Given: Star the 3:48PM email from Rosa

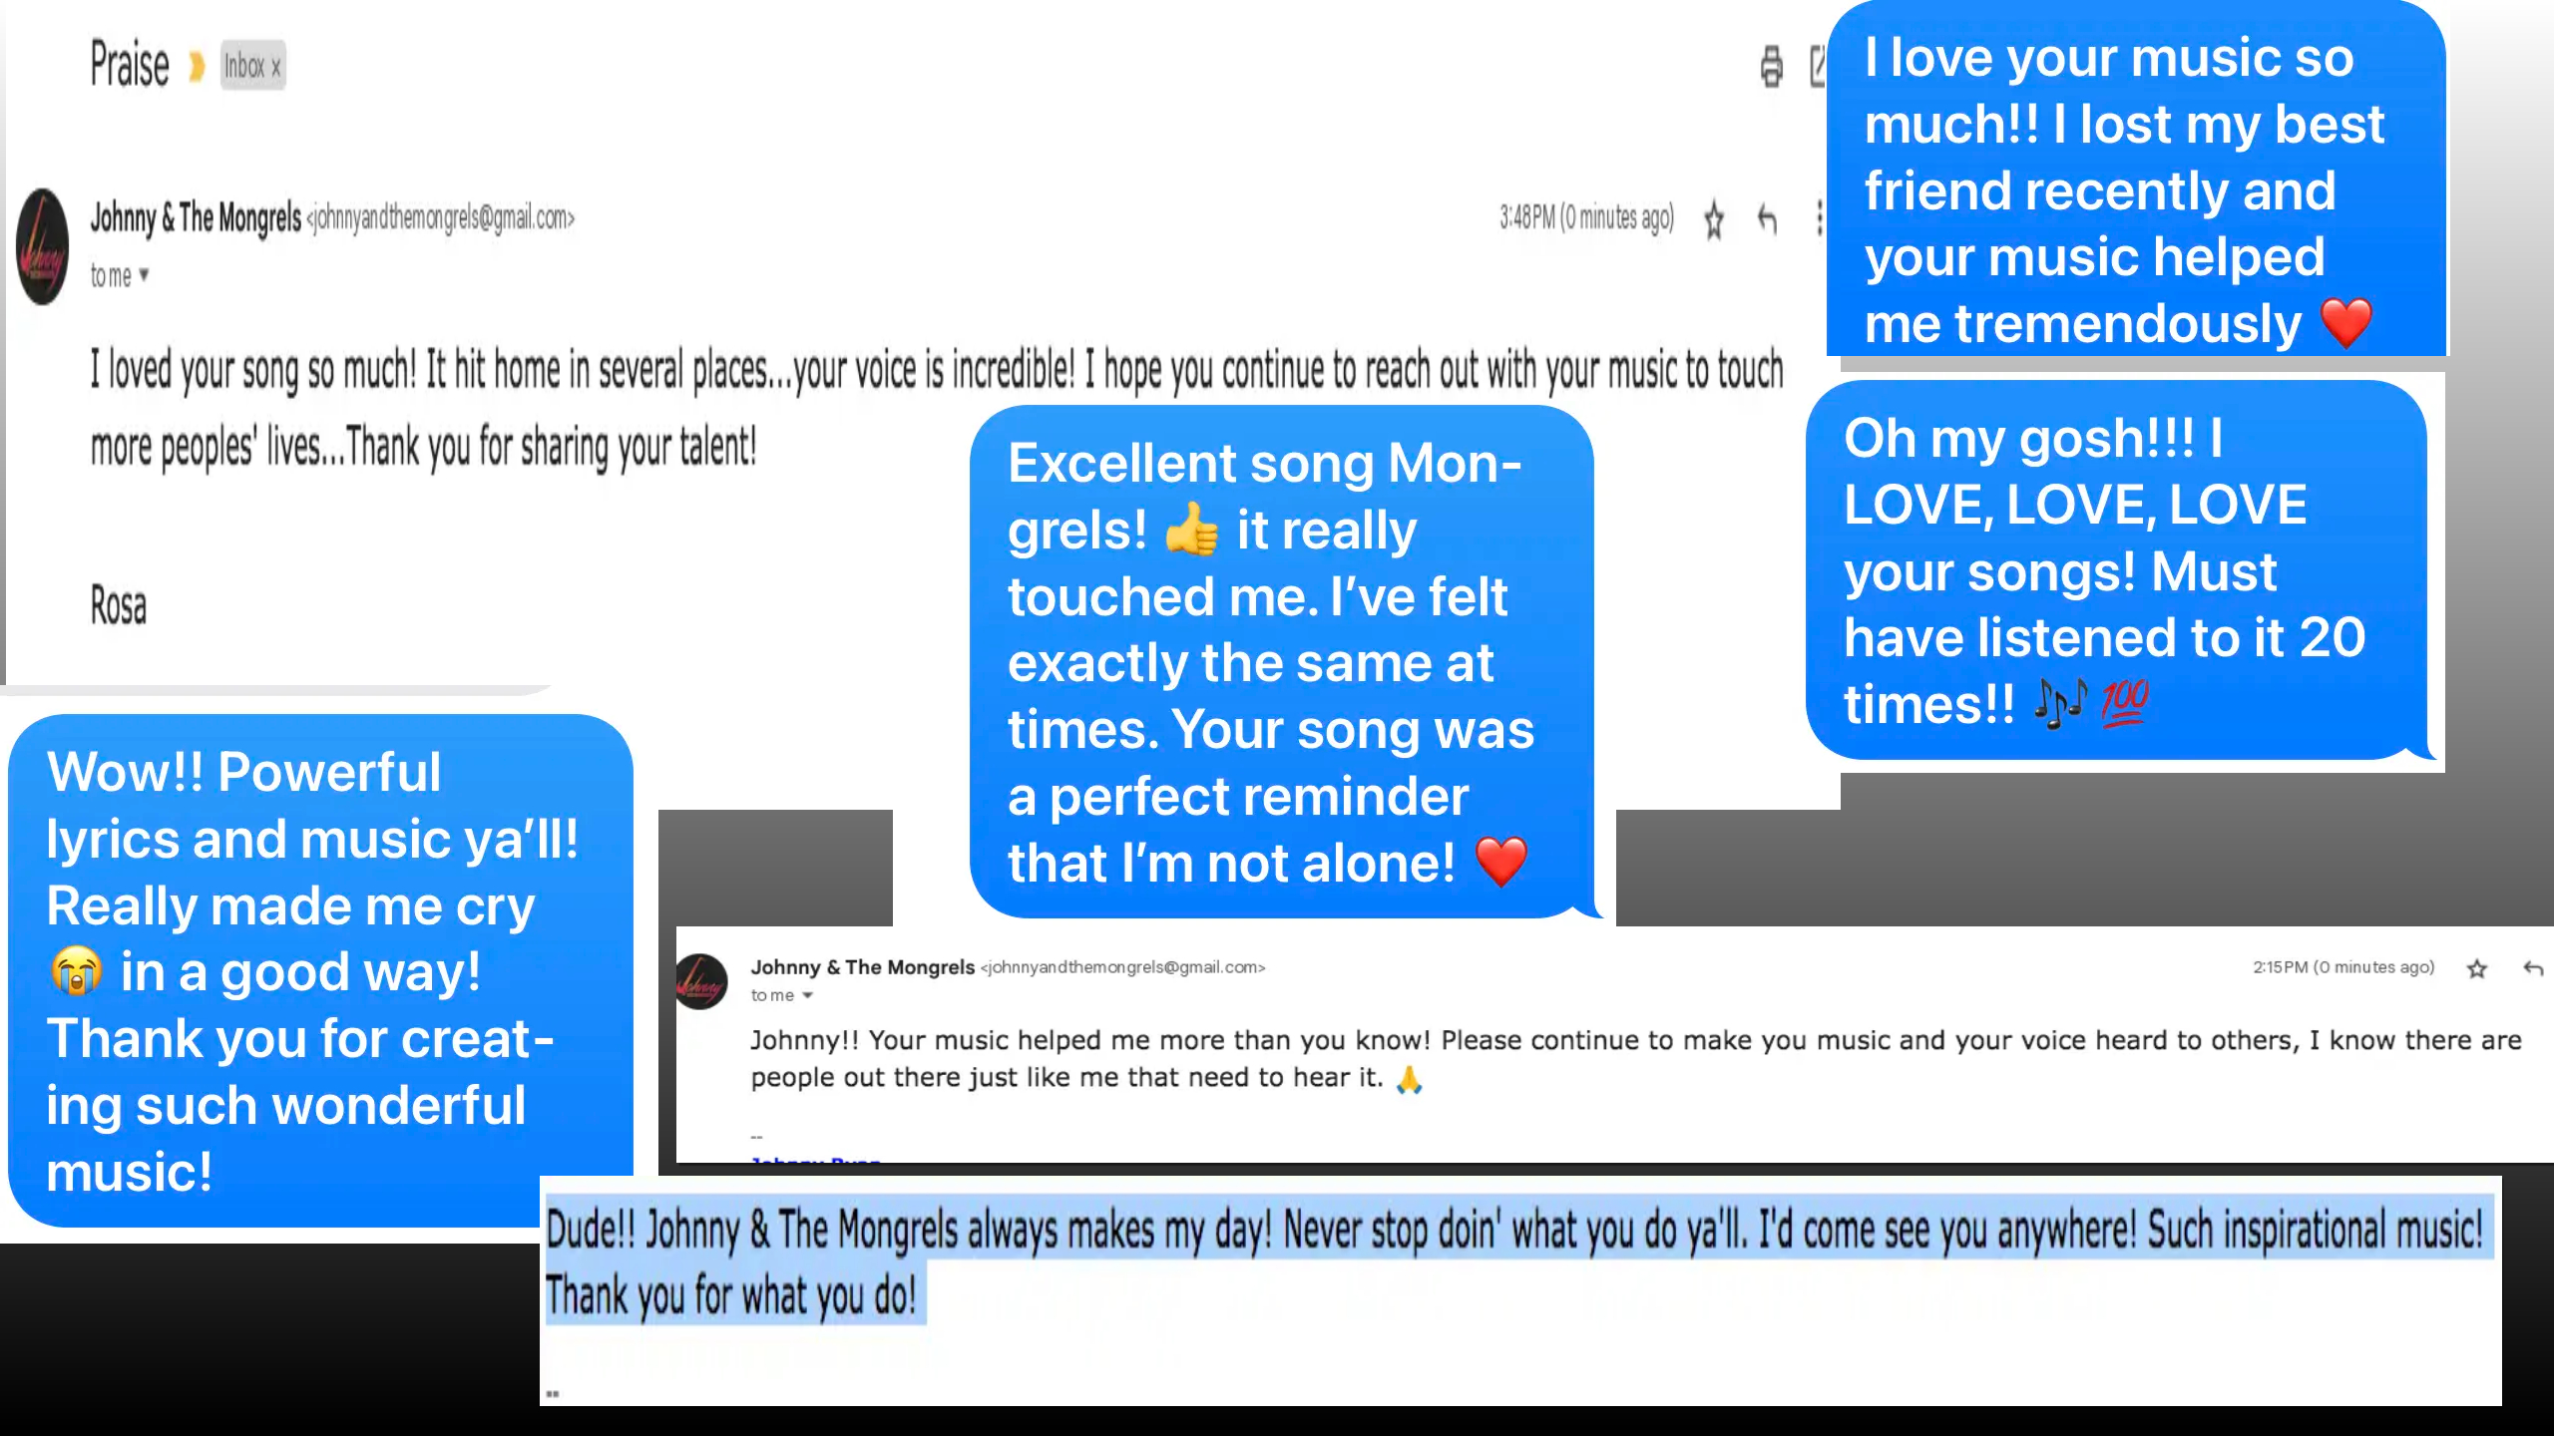Looking at the screenshot, I should click(x=1714, y=219).
